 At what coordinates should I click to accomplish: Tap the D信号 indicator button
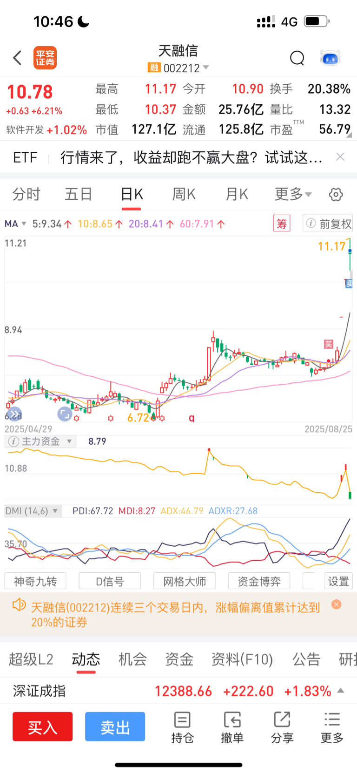[110, 581]
